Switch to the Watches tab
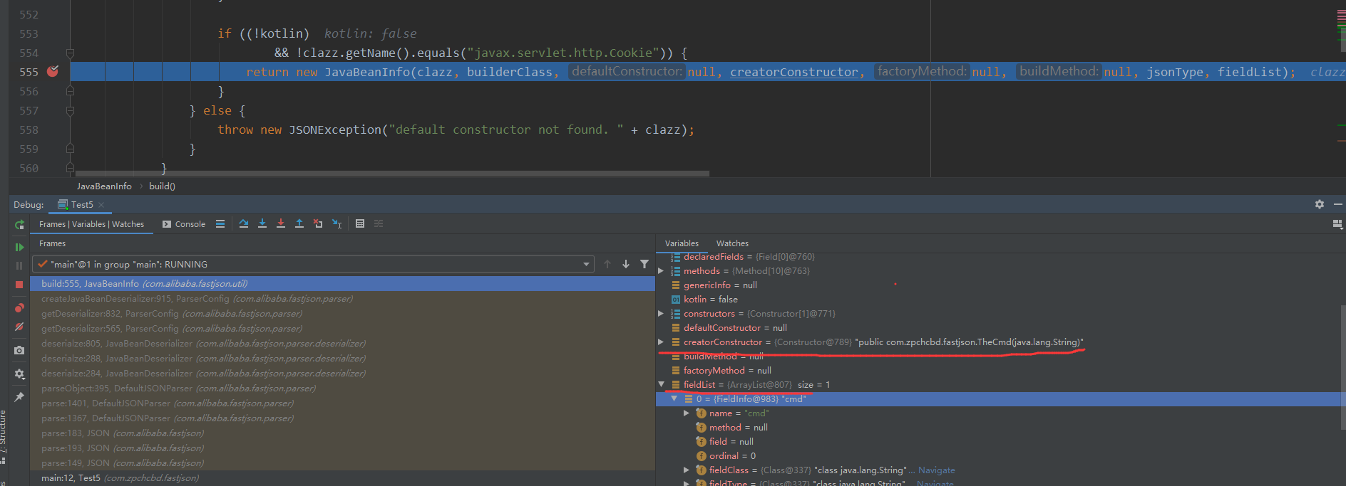 tap(732, 243)
